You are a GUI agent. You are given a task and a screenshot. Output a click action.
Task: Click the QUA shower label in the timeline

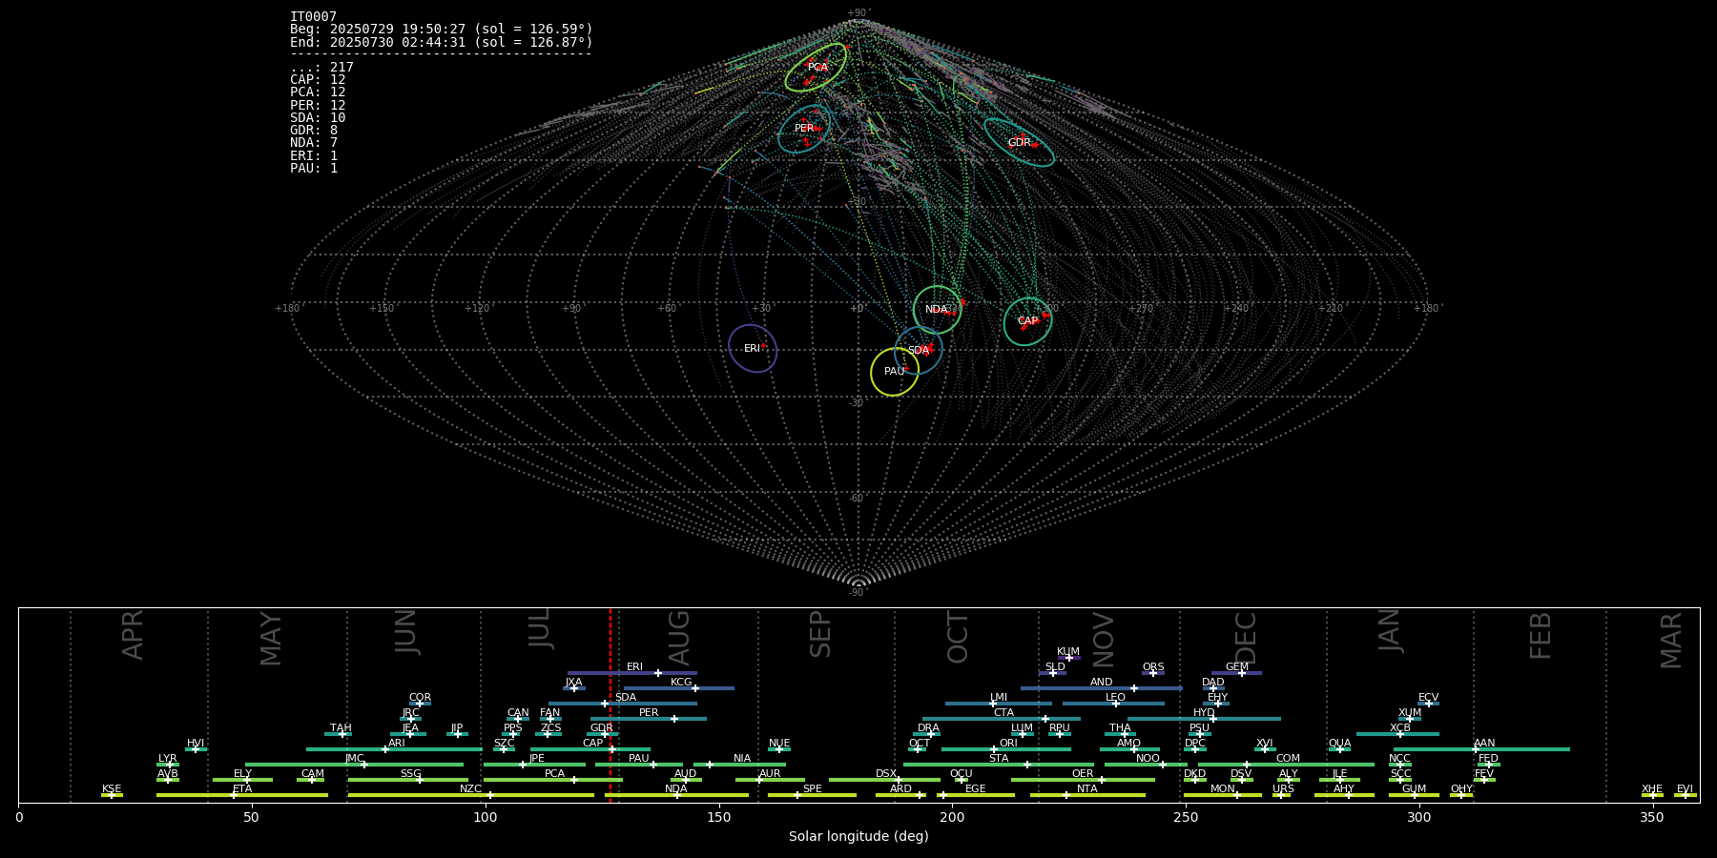1339,744
